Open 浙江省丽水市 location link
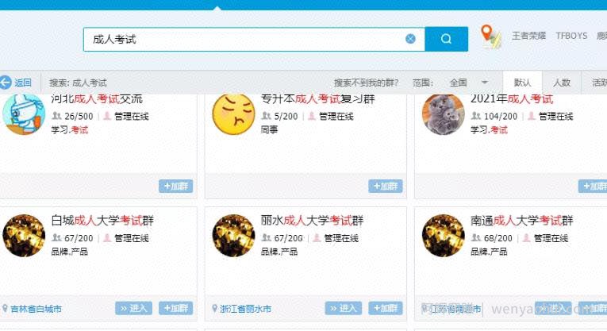Image resolution: width=607 pixels, height=331 pixels. coord(245,309)
